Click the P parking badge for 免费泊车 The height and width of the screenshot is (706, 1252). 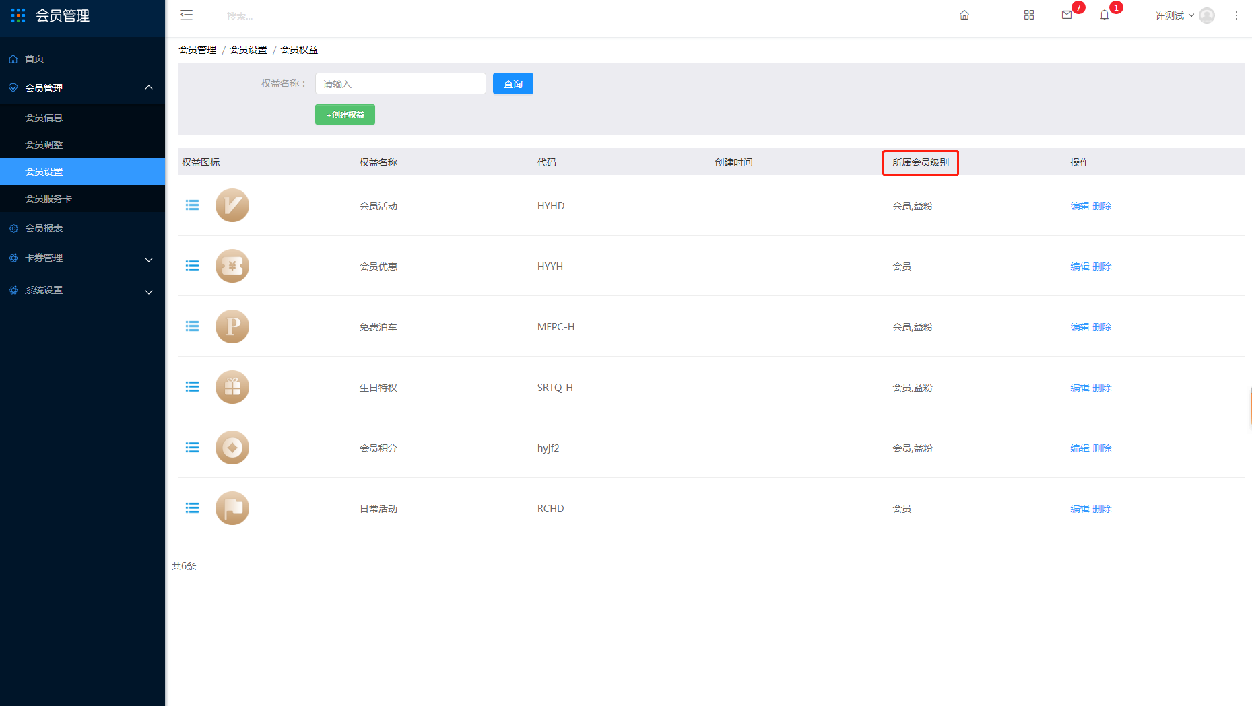[x=232, y=326]
